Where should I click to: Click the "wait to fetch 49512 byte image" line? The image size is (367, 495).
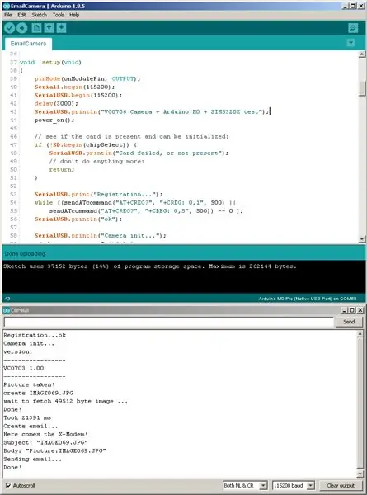pyautogui.click(x=66, y=401)
